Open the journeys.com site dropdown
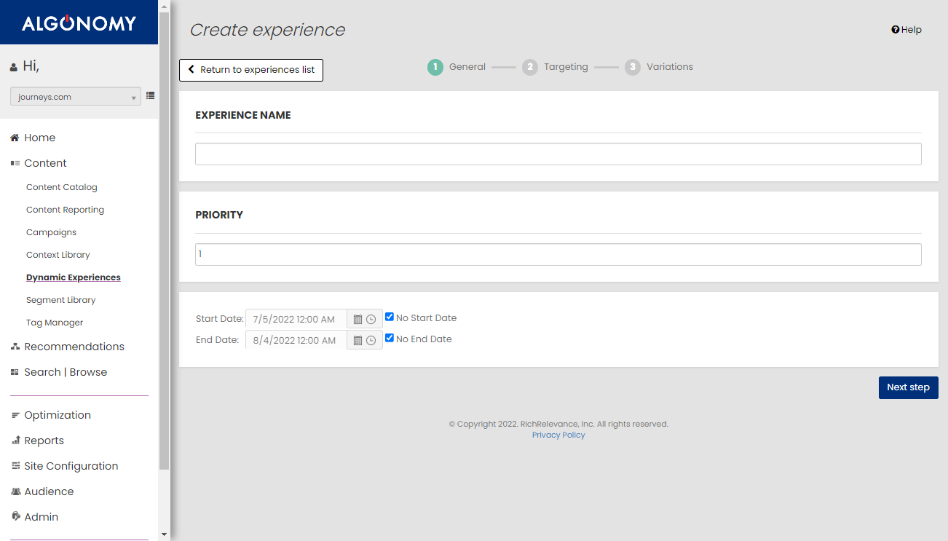The width and height of the screenshot is (948, 541). (76, 96)
